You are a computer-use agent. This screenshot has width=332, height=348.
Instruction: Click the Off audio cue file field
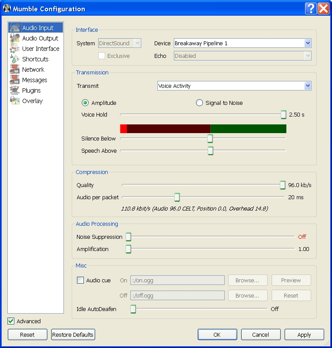[177, 295]
